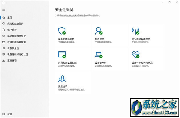The height and width of the screenshot is (118, 180).
Task: Open 设置 at the sidebar bottom
Action: click(10, 114)
